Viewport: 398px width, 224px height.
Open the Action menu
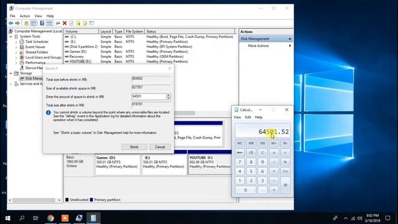25,16
